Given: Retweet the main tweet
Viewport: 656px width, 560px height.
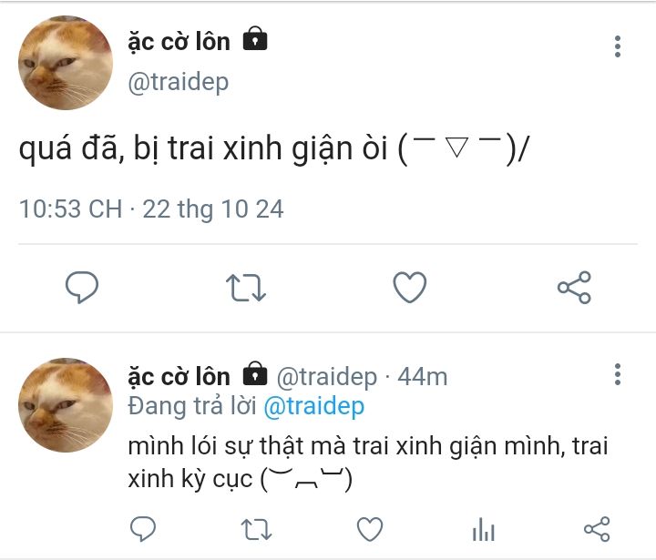Looking at the screenshot, I should coord(246,288).
